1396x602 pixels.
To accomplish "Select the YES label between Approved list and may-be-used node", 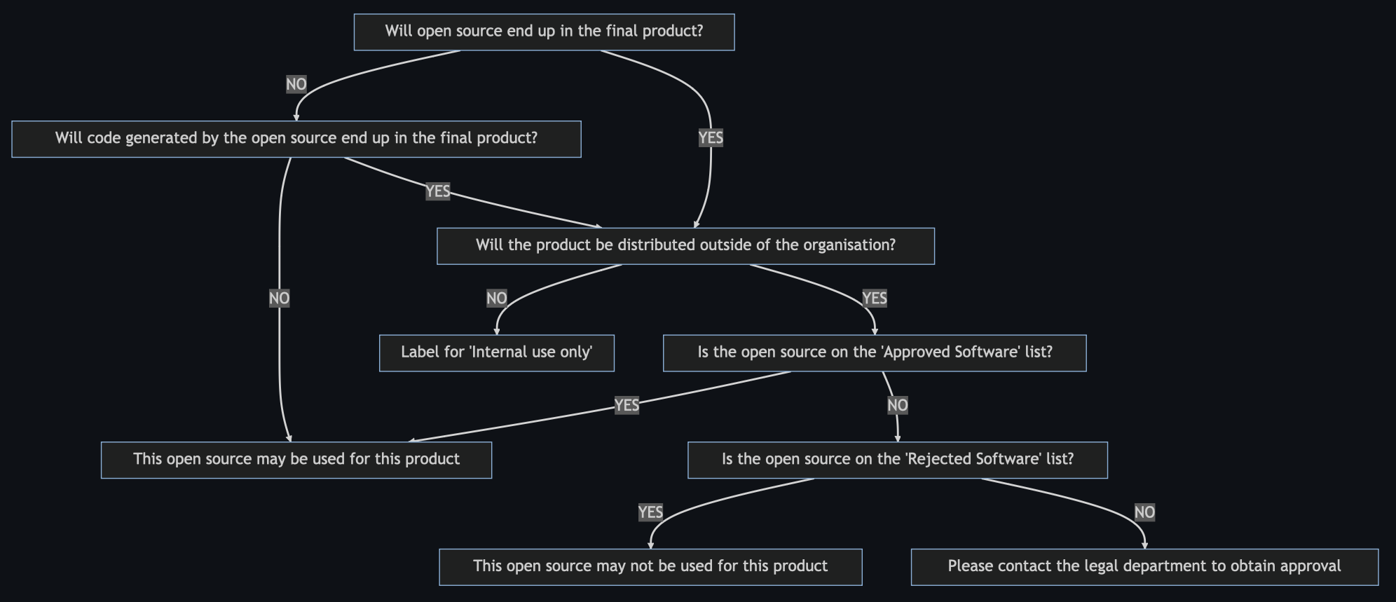I will coord(627,406).
